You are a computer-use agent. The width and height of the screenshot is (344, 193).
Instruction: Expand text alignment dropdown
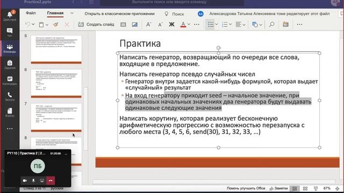coord(243,25)
